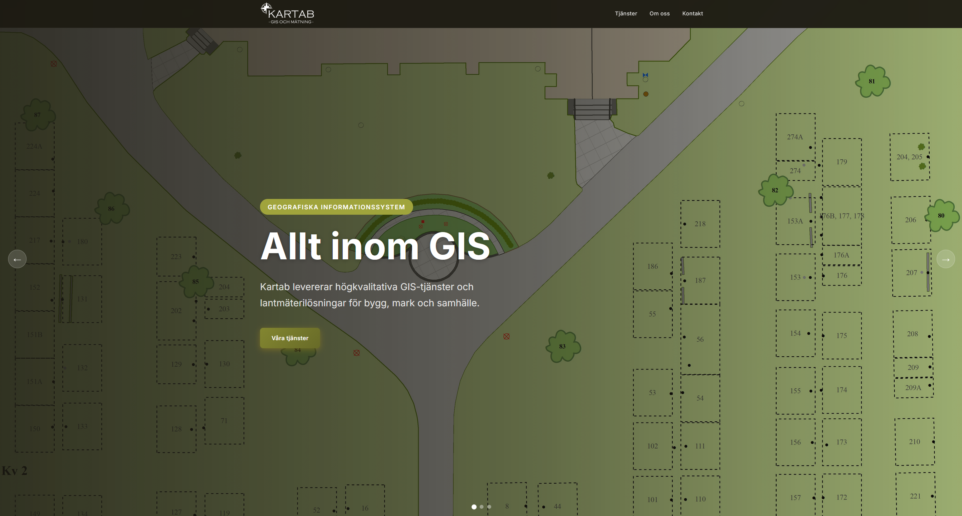Click the Geografiska Informationssystem badge
Image resolution: width=962 pixels, height=516 pixels.
click(336, 207)
